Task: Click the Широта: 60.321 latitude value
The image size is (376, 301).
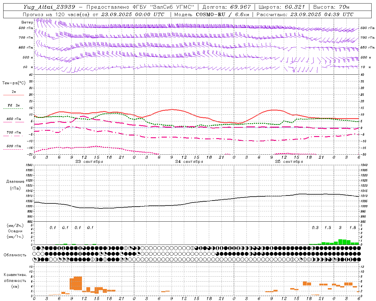Action: [282, 7]
